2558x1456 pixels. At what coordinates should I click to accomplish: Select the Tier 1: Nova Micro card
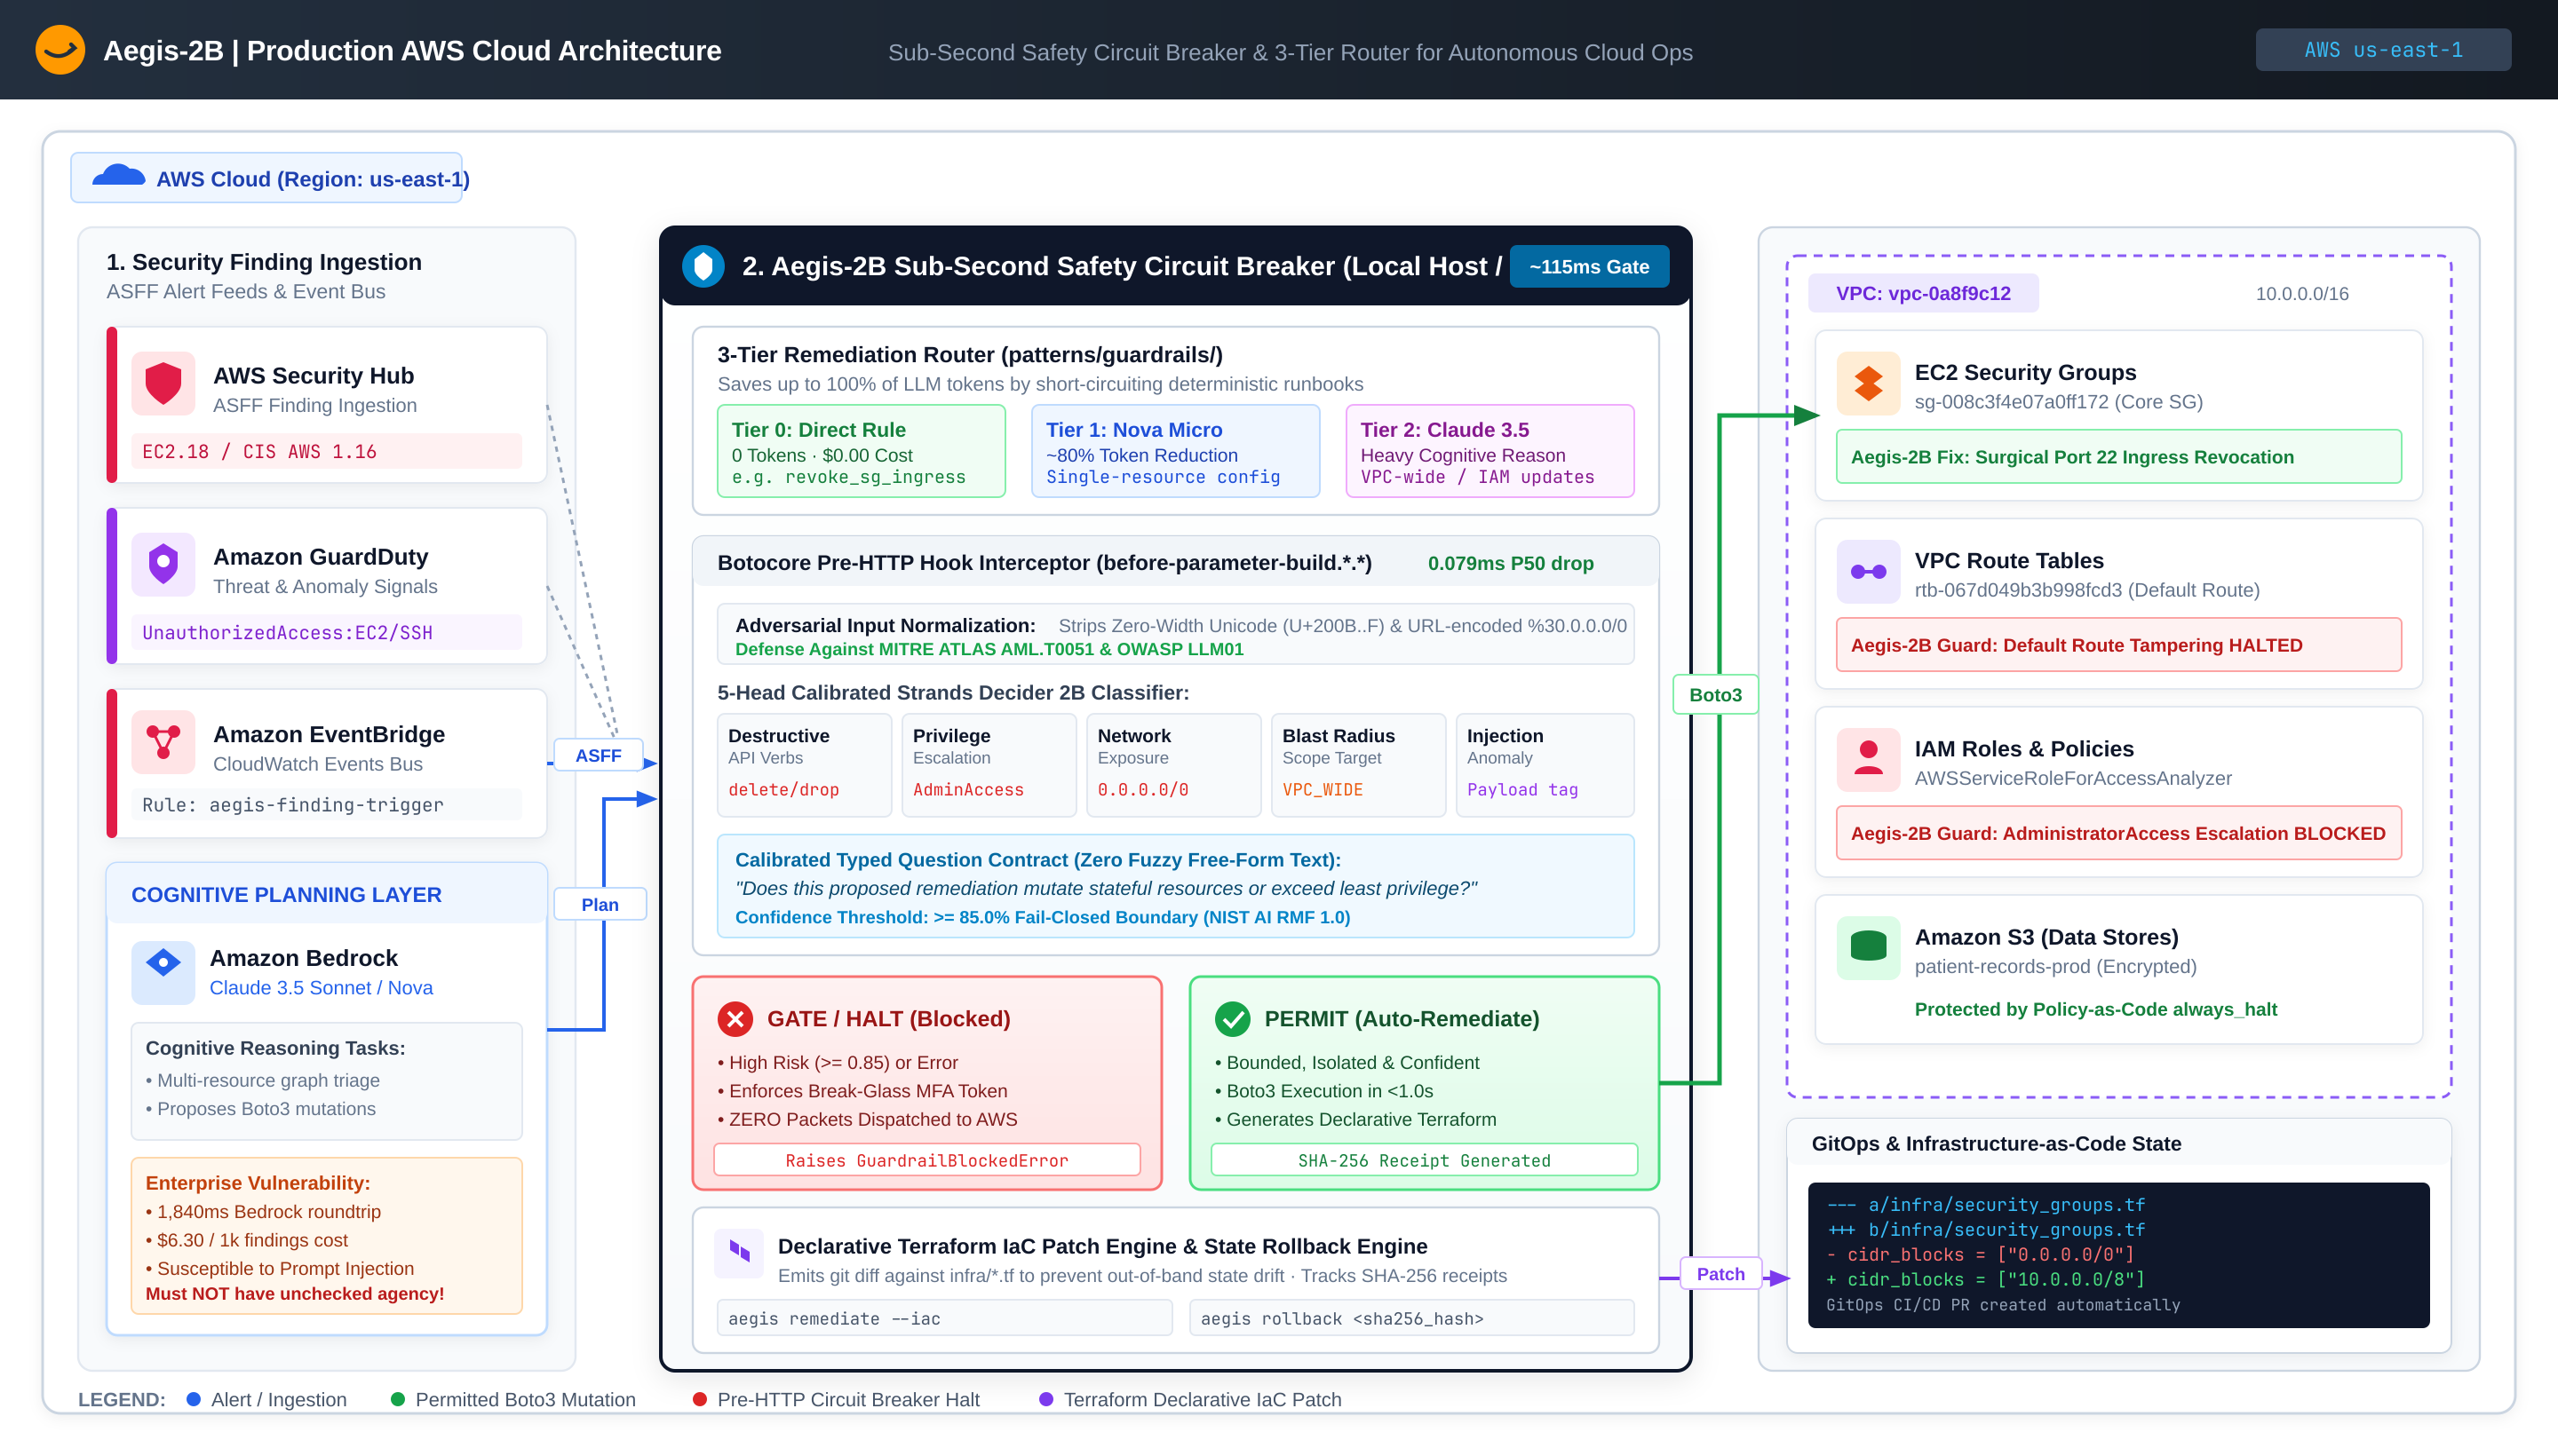coord(1174,451)
